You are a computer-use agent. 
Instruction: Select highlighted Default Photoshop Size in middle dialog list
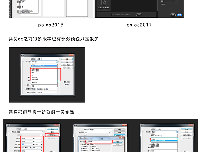(x=44, y=66)
